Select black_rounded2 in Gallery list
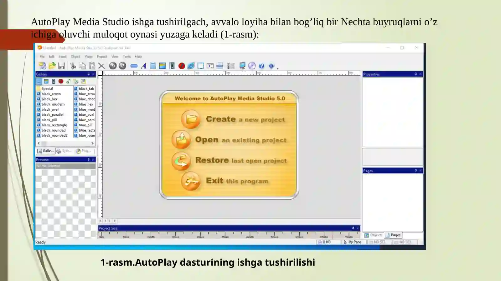 tap(52, 136)
